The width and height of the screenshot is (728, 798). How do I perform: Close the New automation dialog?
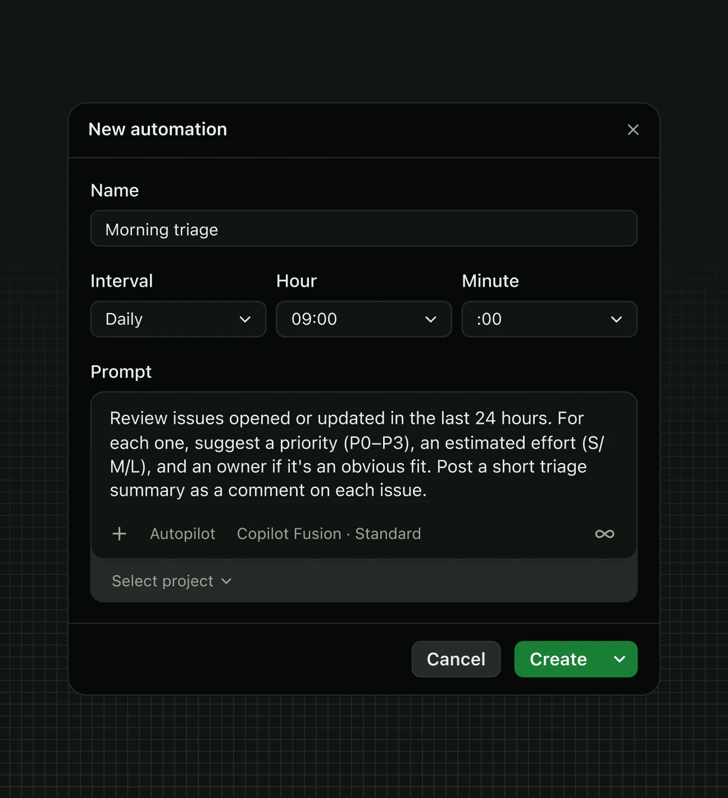pos(633,130)
